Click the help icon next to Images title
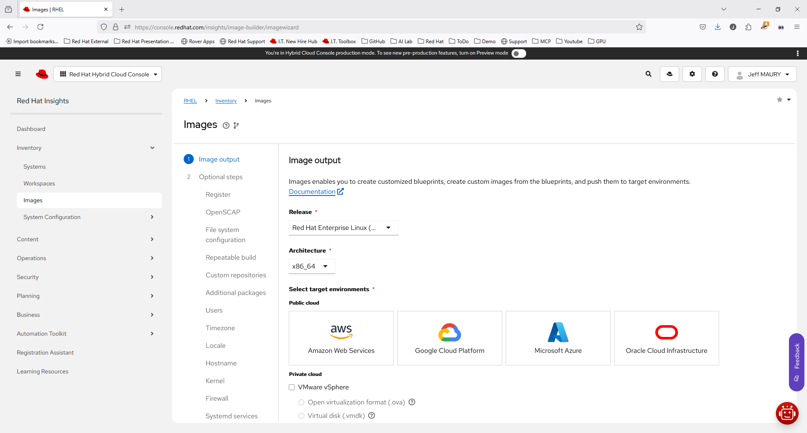The height and width of the screenshot is (433, 807). (x=226, y=125)
